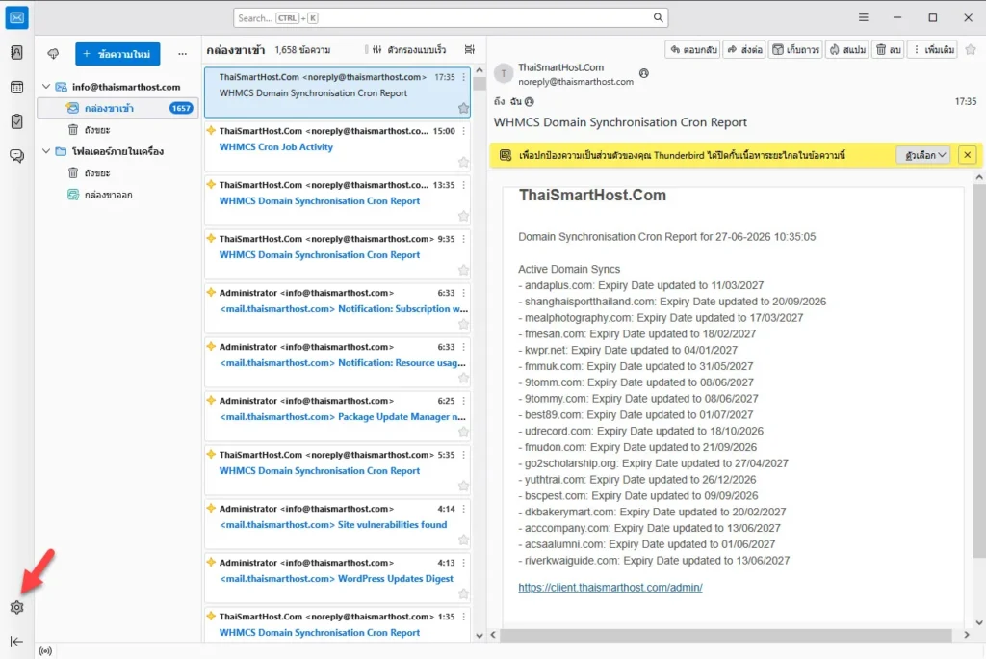Open the 1:35 Domain Synchronisation Cron Report
This screenshot has width=986, height=659.
pos(338,625)
